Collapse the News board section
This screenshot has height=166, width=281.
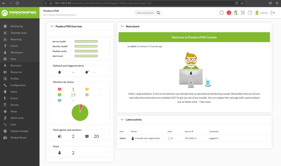click(x=122, y=26)
